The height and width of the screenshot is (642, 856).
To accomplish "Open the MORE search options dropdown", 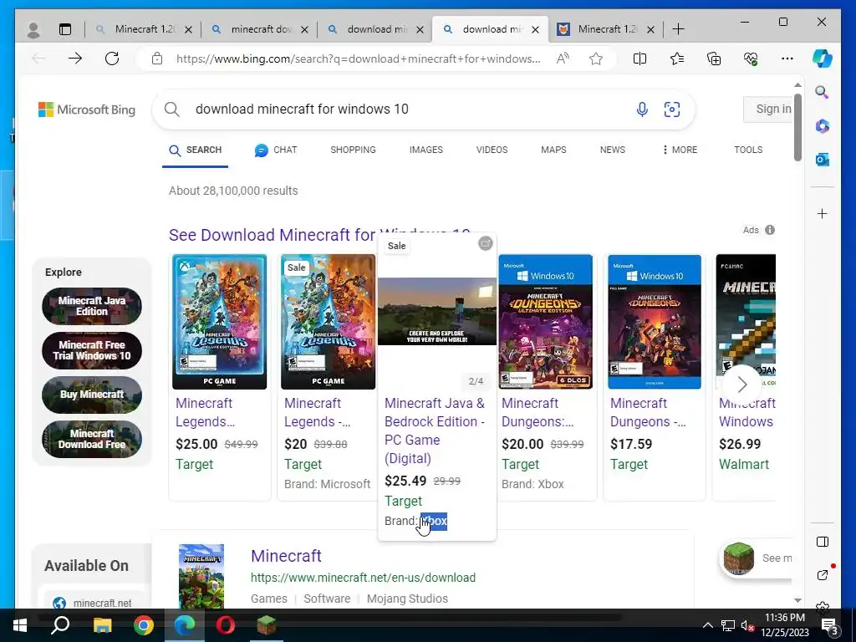I will [x=680, y=150].
